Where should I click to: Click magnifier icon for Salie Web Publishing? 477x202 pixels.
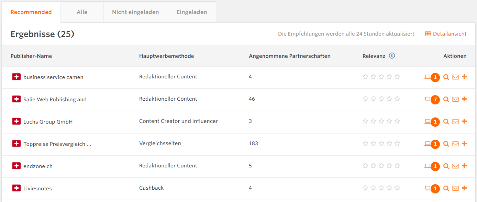point(446,99)
